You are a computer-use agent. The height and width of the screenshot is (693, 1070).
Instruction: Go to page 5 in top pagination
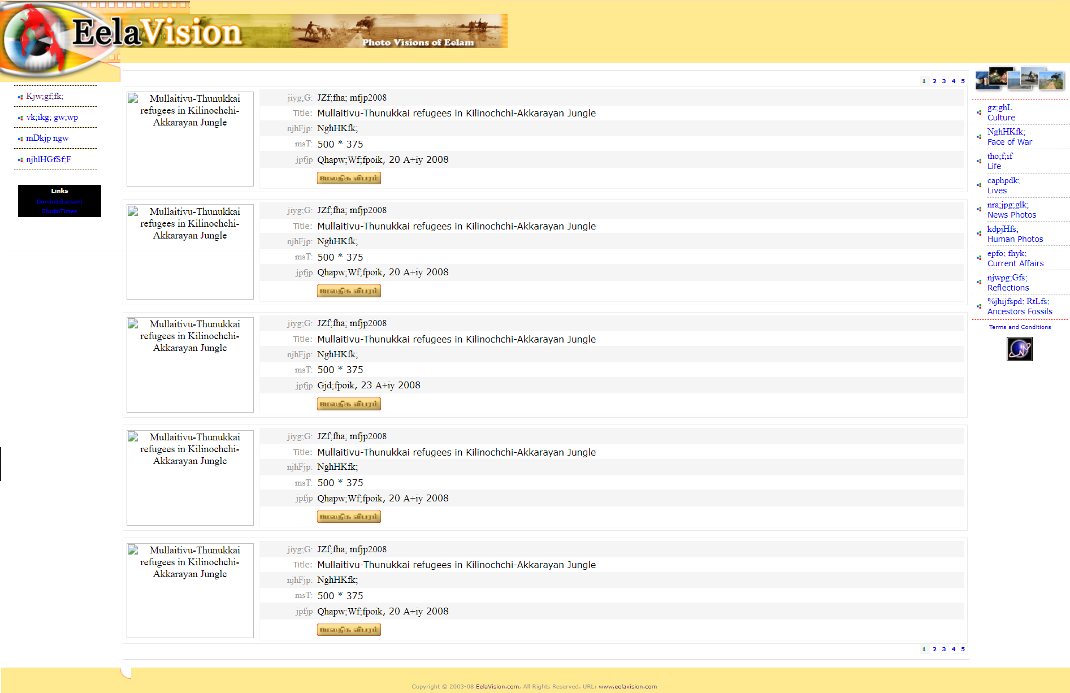pyautogui.click(x=963, y=81)
